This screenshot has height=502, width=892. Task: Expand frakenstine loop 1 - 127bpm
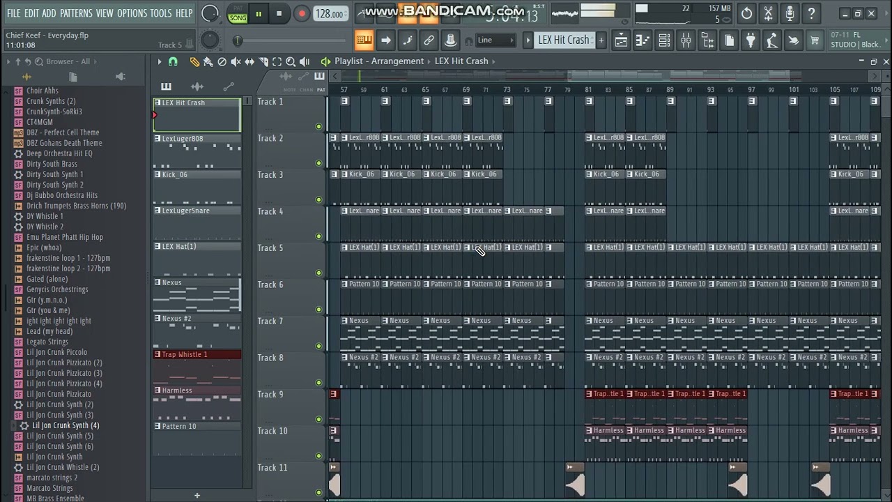click(x=68, y=258)
